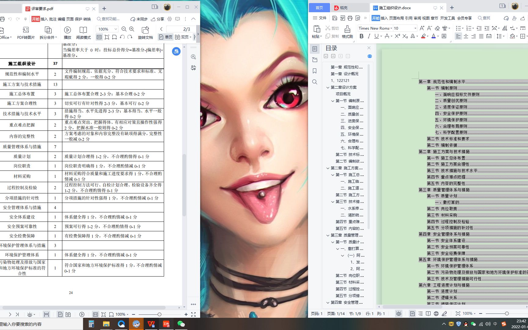Viewport: 528px width, 330px height.
Task: Open 阅读模式 reading mode in PDF viewer
Action: 83,33
